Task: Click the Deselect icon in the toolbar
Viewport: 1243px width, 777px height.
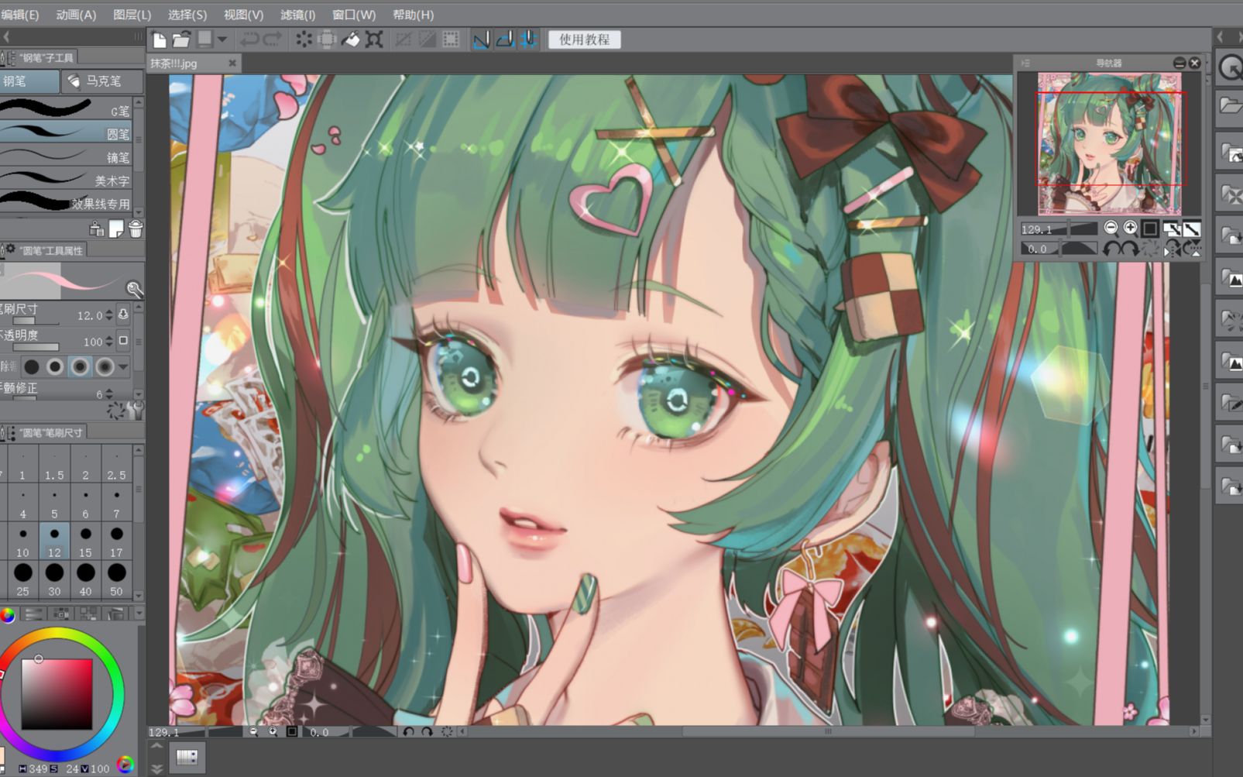Action: (x=403, y=40)
